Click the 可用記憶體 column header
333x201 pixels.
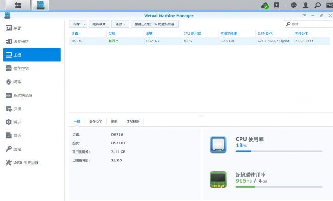coord(237,34)
